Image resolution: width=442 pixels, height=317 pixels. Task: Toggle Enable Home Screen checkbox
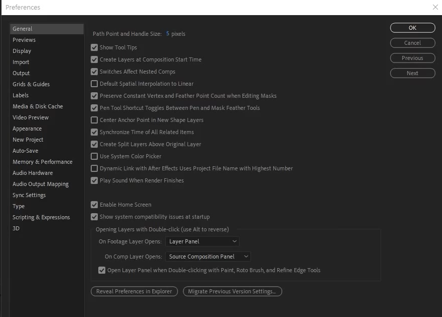pyautogui.click(x=94, y=205)
